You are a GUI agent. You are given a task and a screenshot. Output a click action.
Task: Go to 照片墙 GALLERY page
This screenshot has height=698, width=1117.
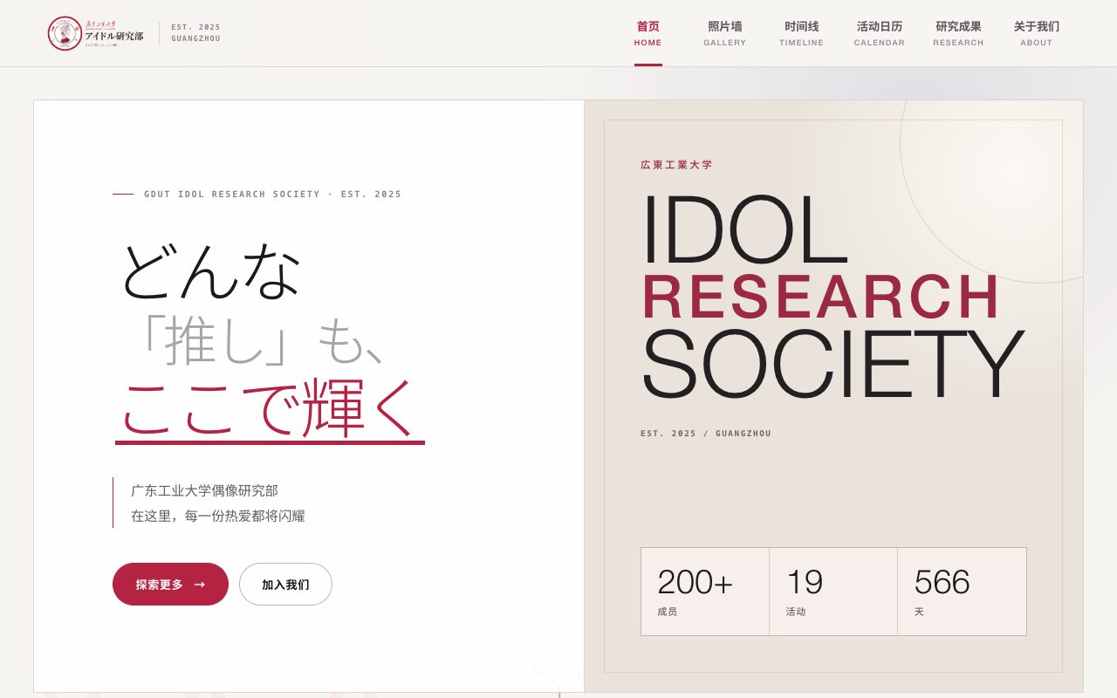point(725,34)
